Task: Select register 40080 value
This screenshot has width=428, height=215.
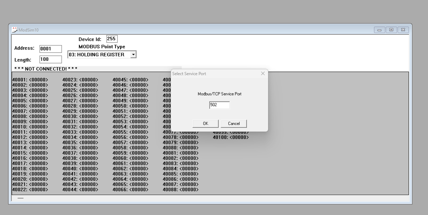Action: [189, 148]
